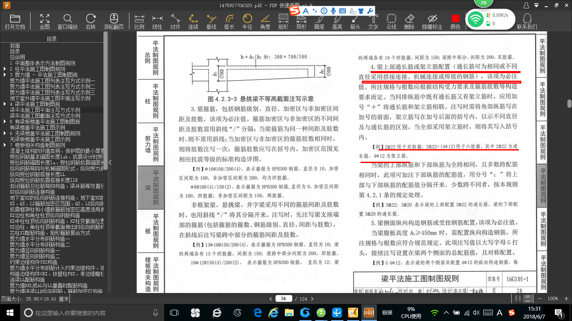The width and height of the screenshot is (572, 321).
Task: Select the 垂线 perpendicular line tool
Action: tap(211, 21)
